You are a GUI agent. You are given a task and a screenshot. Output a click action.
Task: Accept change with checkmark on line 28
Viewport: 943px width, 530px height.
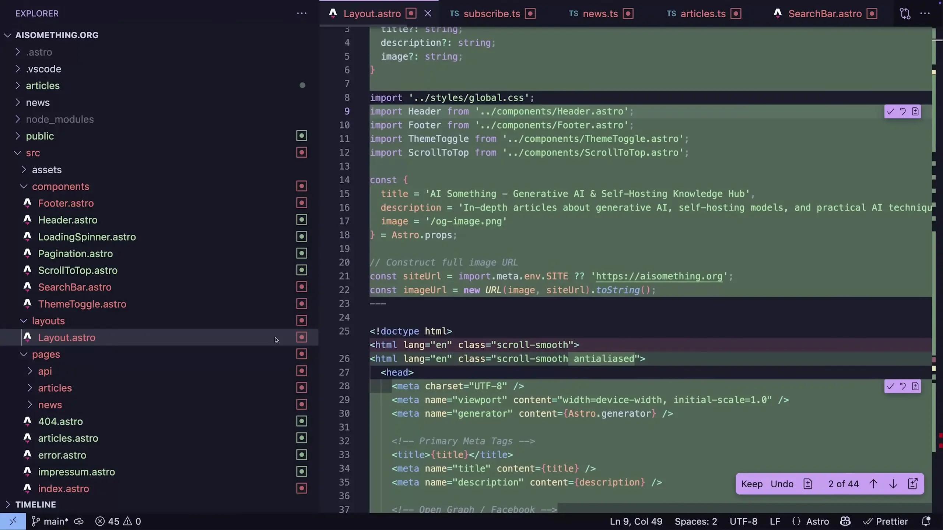pos(891,386)
